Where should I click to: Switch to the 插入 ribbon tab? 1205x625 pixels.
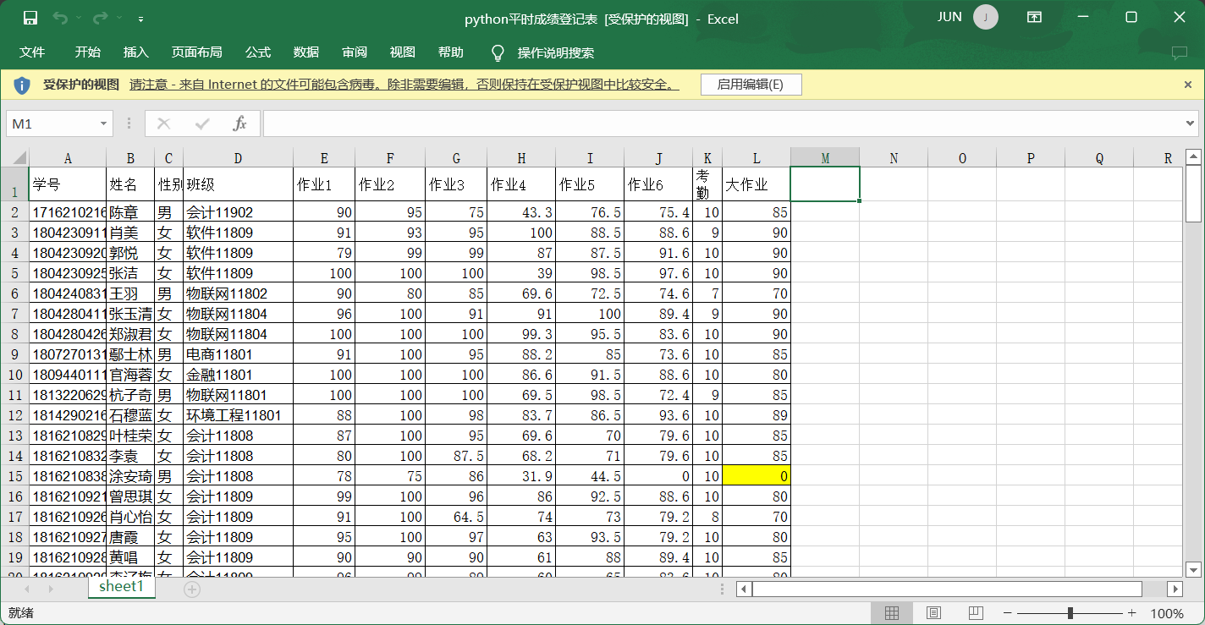(x=135, y=52)
